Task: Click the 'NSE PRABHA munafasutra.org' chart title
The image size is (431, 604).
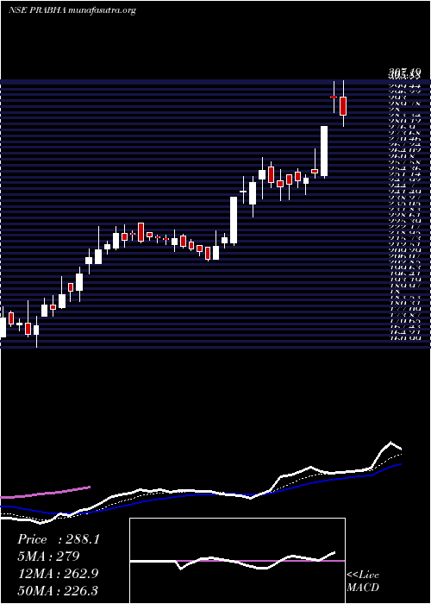Action: [72, 10]
